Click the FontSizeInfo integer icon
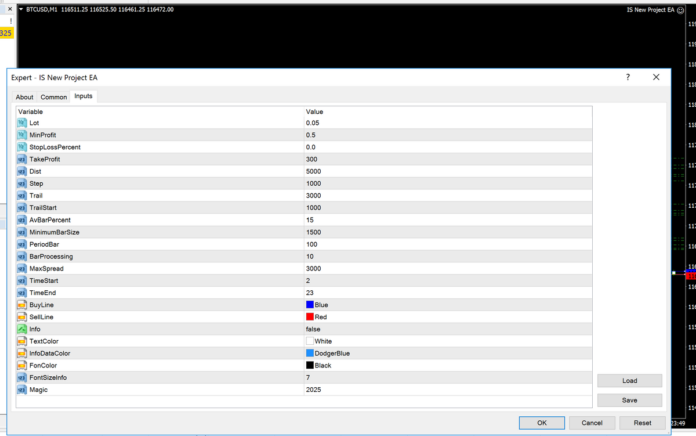The width and height of the screenshot is (696, 436). pyautogui.click(x=21, y=378)
